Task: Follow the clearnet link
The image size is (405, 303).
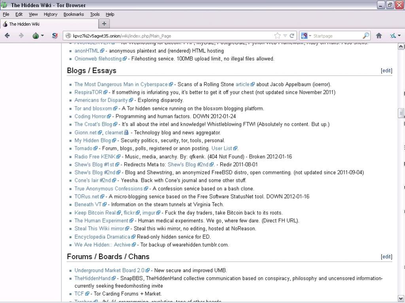Action: 114,133
